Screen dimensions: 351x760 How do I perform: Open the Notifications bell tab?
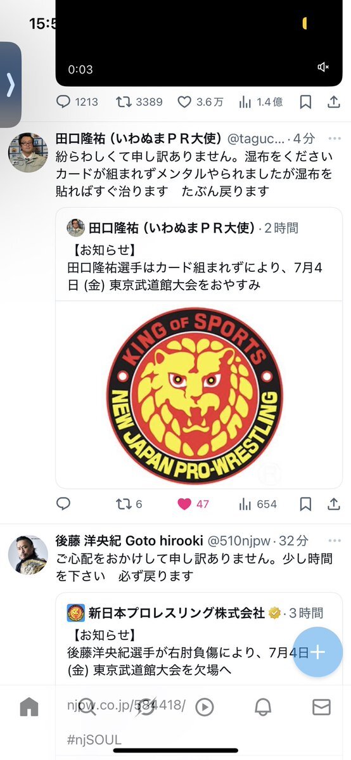coord(263,707)
